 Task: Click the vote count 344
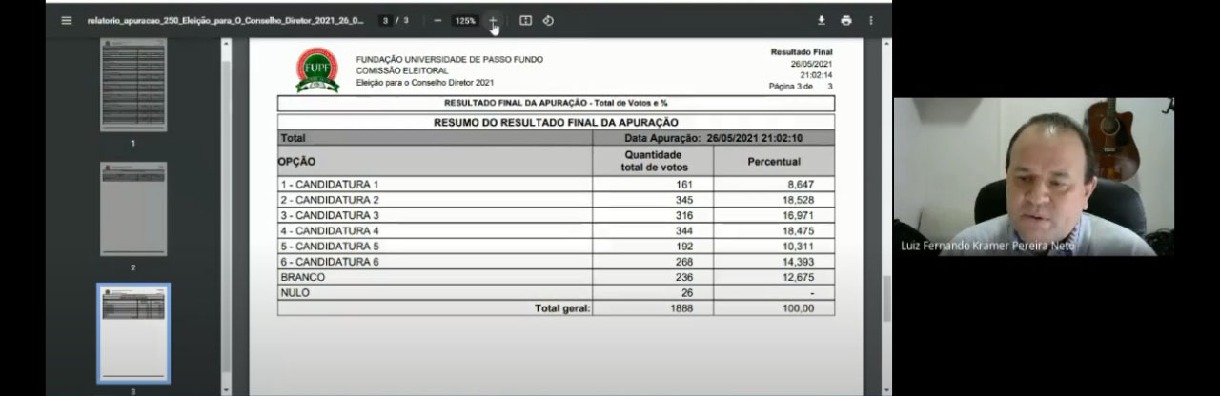tap(683, 230)
